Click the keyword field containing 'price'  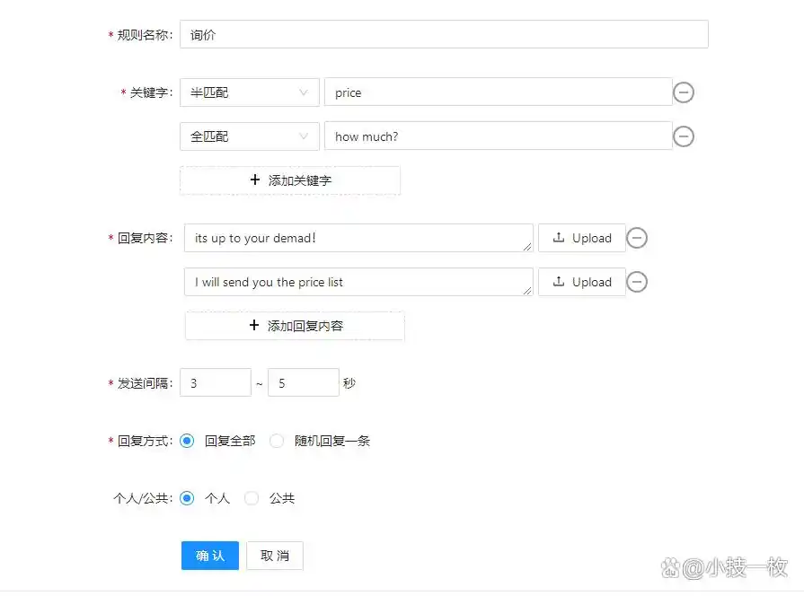click(x=498, y=92)
